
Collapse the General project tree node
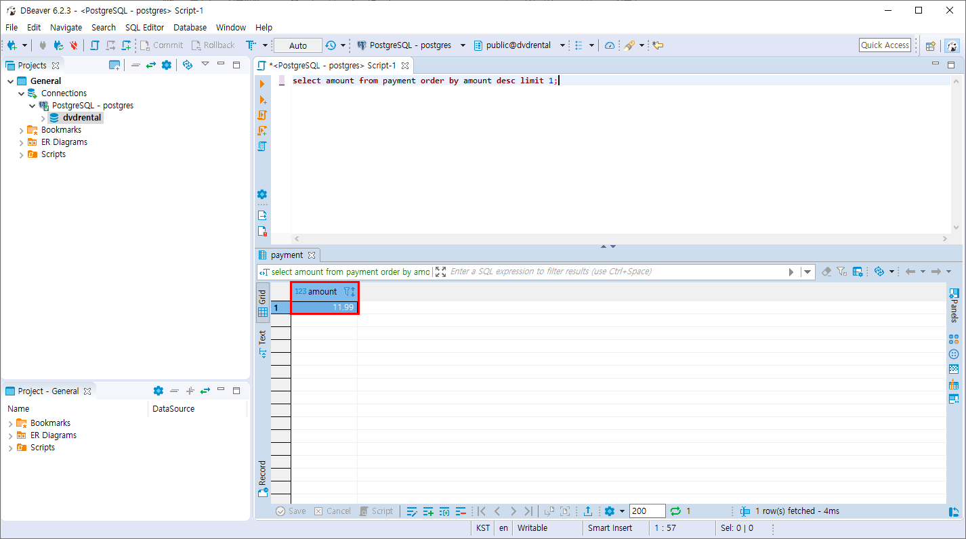click(x=11, y=81)
